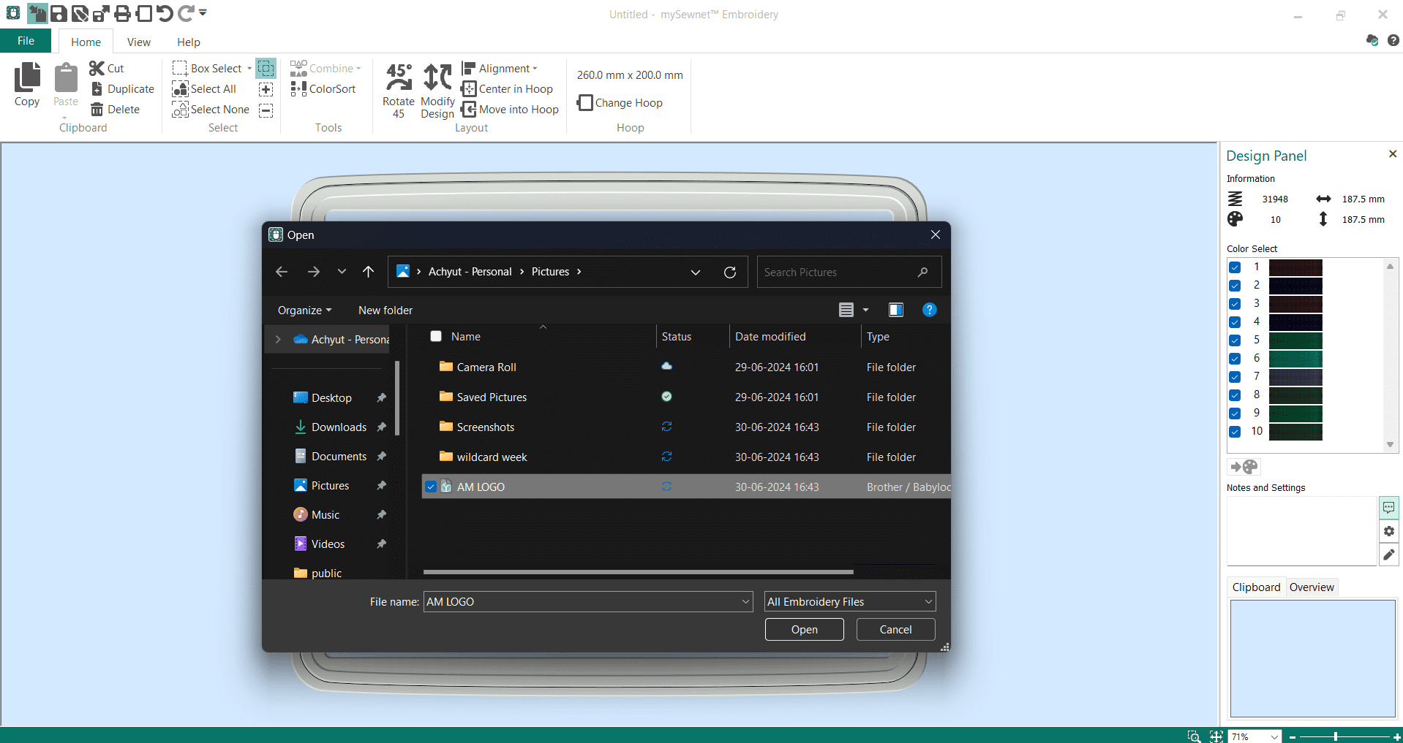
Task: Click Select All in ribbon
Action: 204,88
